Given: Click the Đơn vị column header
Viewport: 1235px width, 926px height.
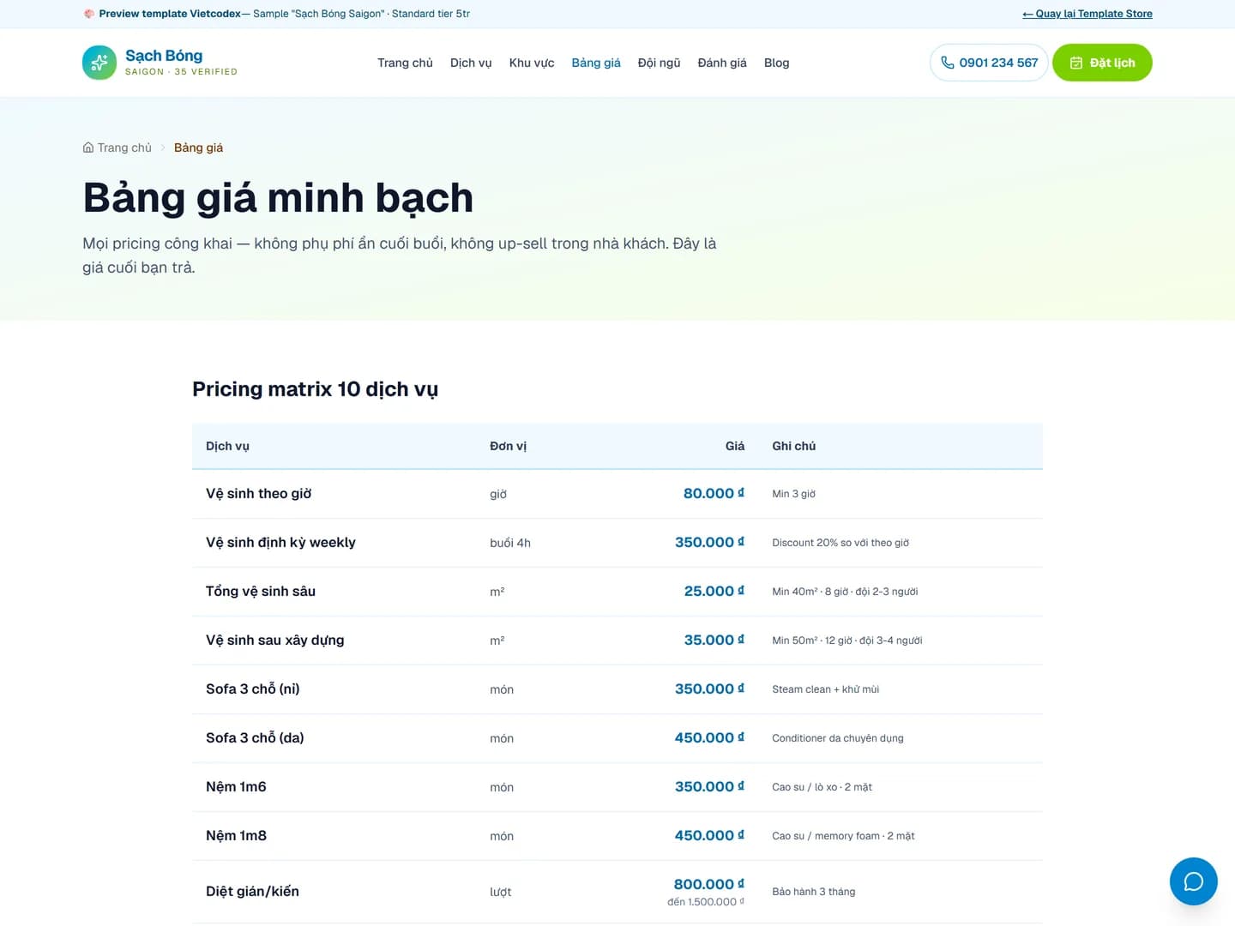Looking at the screenshot, I should (x=508, y=446).
